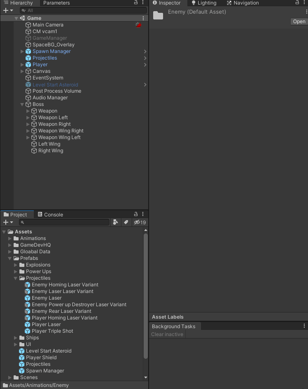This screenshot has height=389, width=308.
Task: Open the Game scene options kebab menu
Action: (143, 18)
